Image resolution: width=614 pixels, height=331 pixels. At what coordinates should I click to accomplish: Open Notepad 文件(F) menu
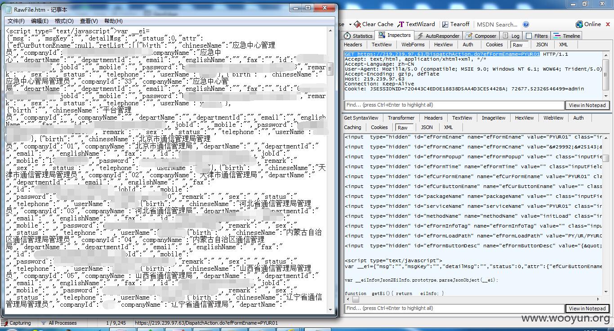click(16, 21)
